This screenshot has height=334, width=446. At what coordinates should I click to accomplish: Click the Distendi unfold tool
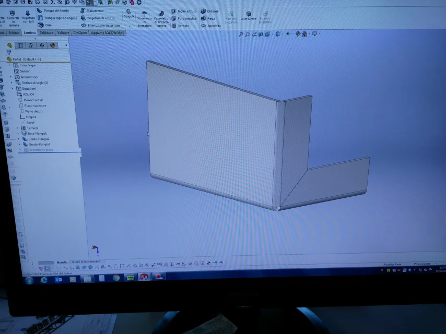click(209, 11)
